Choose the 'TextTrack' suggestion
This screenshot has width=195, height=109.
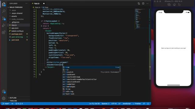(x=91, y=94)
